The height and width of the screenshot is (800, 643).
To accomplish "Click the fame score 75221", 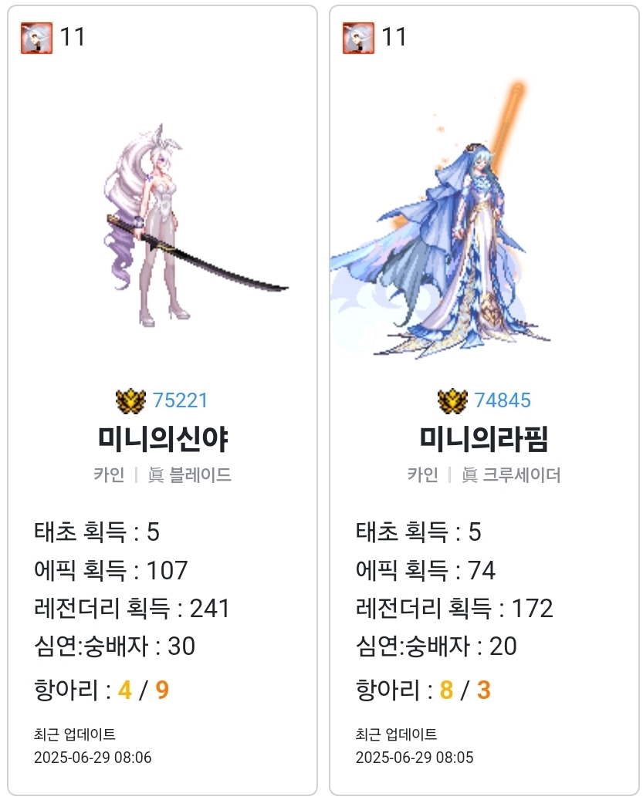I will tap(180, 401).
